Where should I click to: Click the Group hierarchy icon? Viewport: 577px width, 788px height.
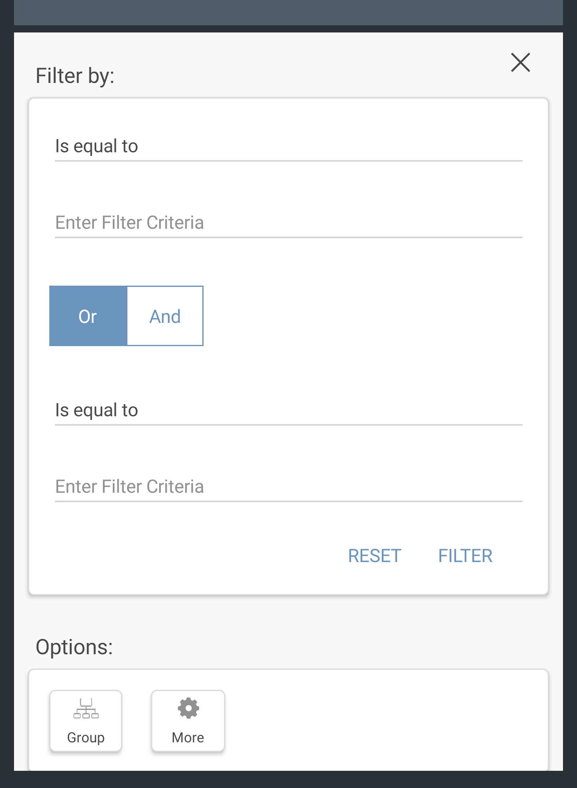coord(86,709)
